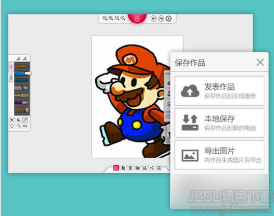Toggle the sound speaker icon
Viewport: 274px width, 216px height.
(x=25, y=126)
